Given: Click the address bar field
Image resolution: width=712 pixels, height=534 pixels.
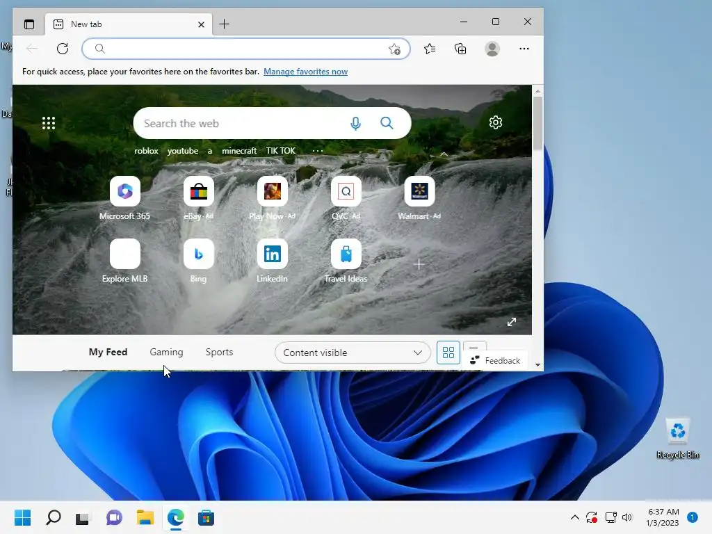Looking at the screenshot, I should 245,49.
